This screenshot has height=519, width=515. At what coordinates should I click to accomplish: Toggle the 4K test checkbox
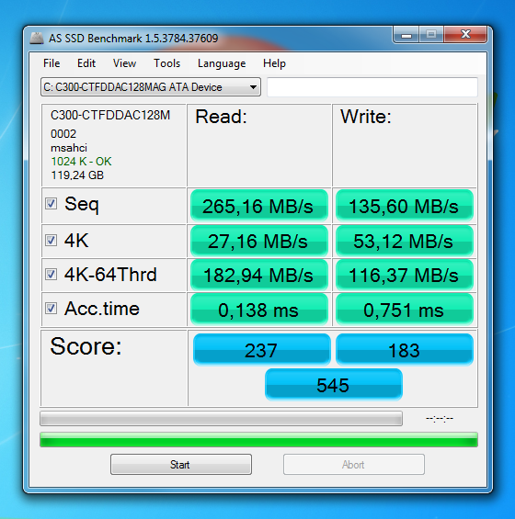51,241
